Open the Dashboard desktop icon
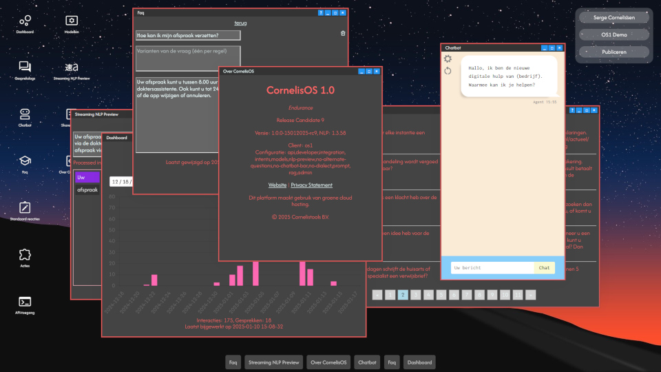 25,24
